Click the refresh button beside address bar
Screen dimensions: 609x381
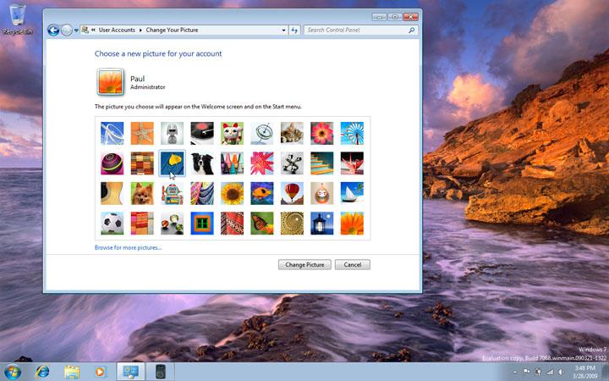click(294, 30)
